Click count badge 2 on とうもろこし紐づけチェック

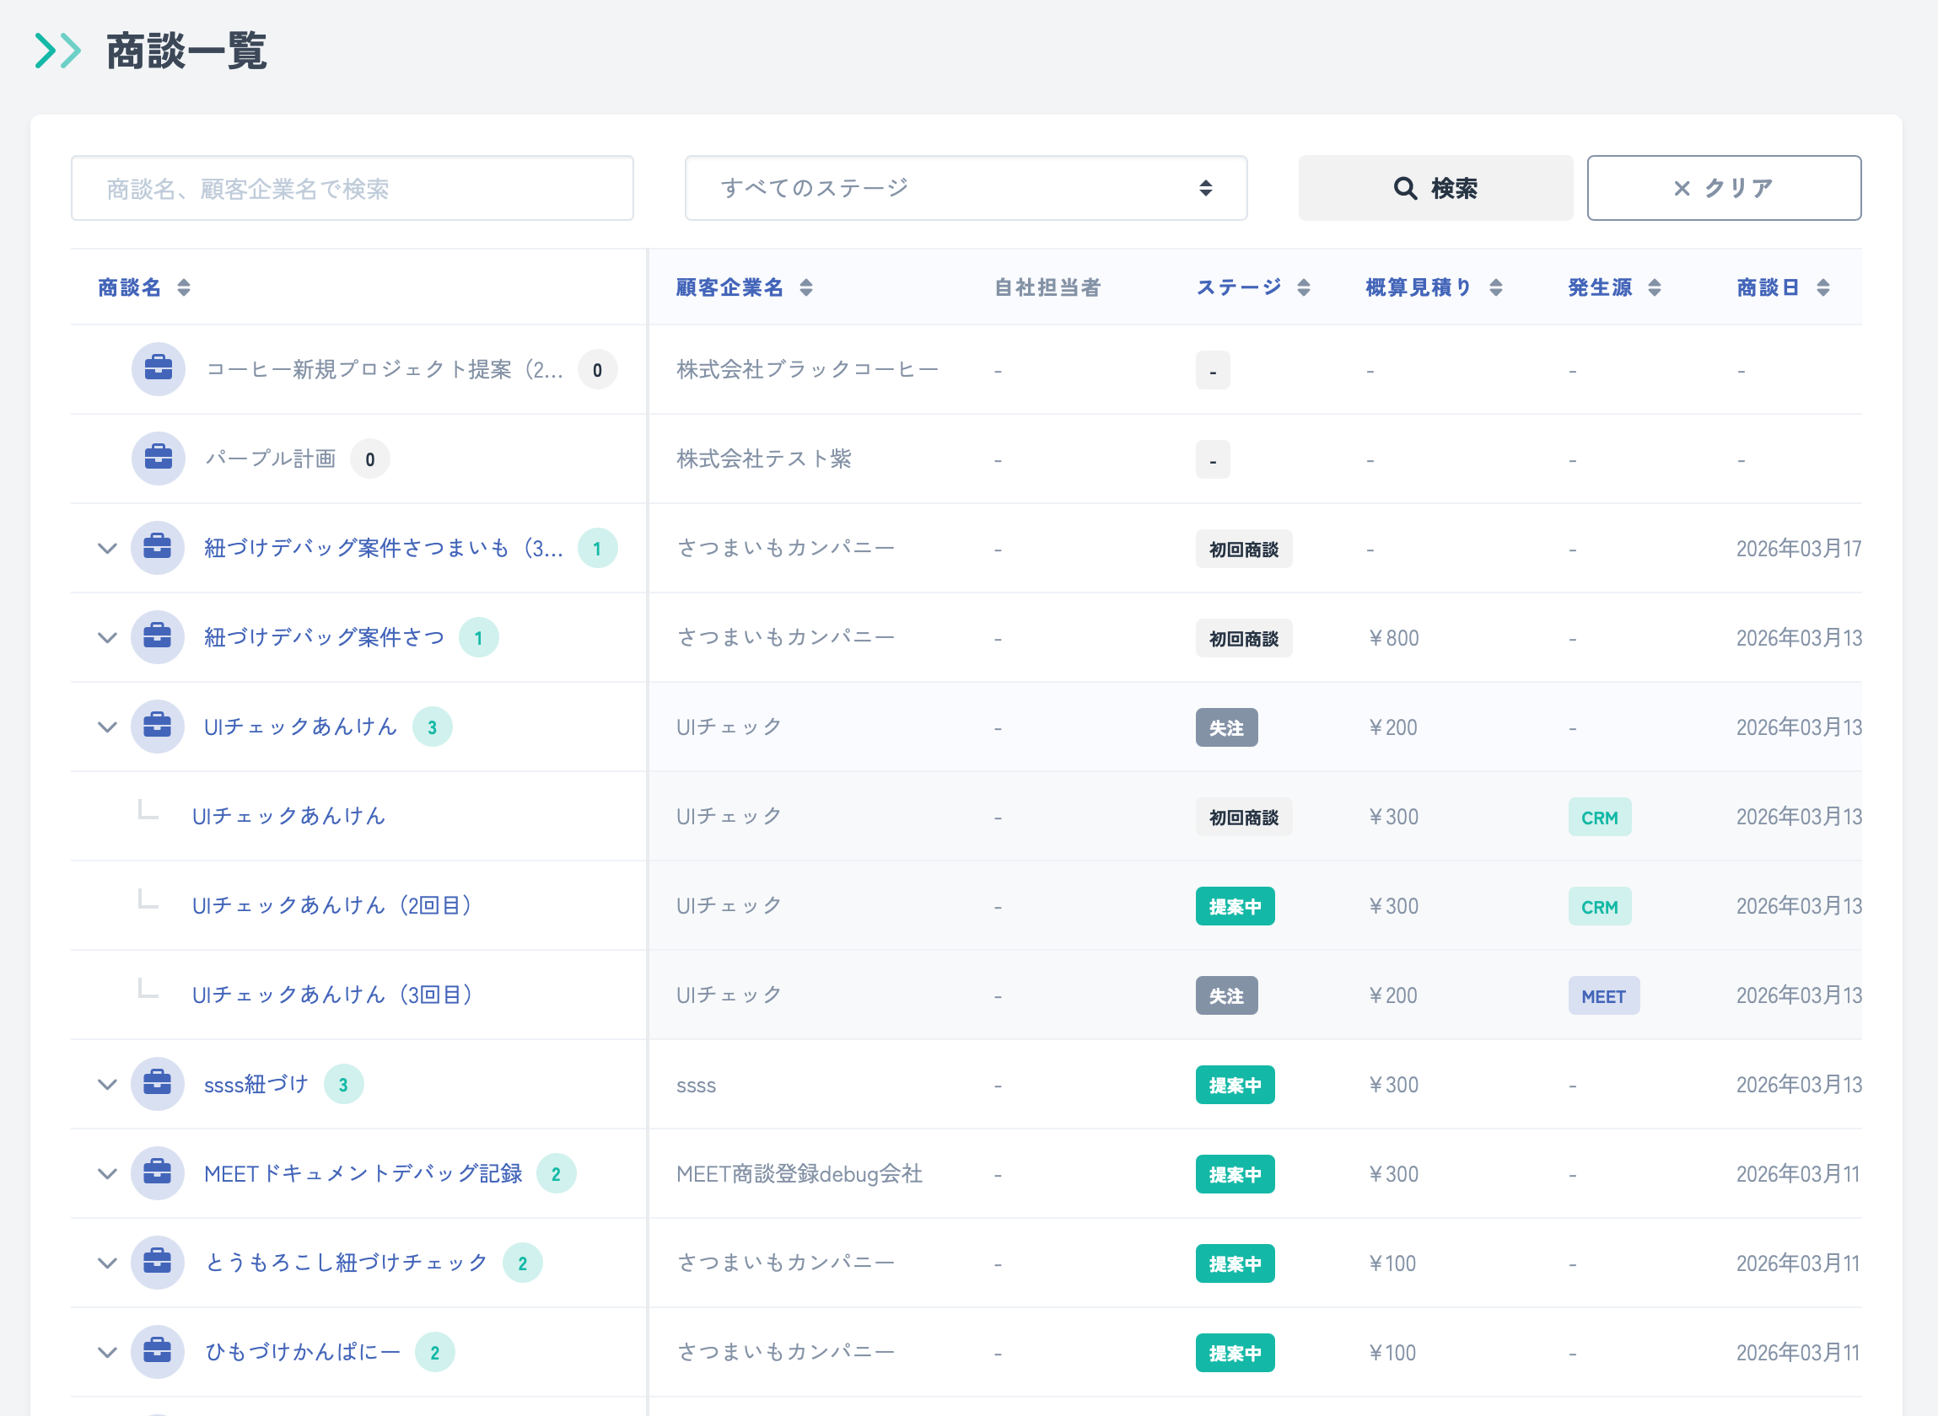(x=523, y=1263)
